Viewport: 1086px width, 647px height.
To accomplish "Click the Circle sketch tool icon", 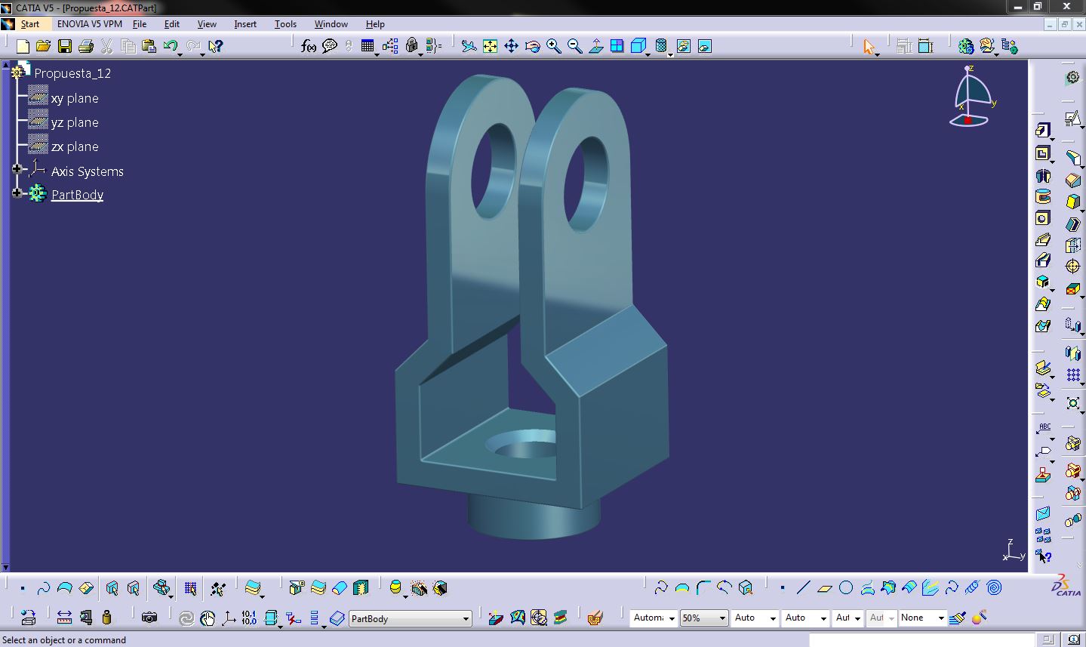I will (x=846, y=587).
